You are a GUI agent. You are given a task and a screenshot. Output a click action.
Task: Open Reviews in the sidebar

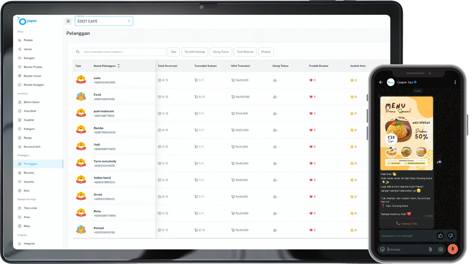pos(29,173)
